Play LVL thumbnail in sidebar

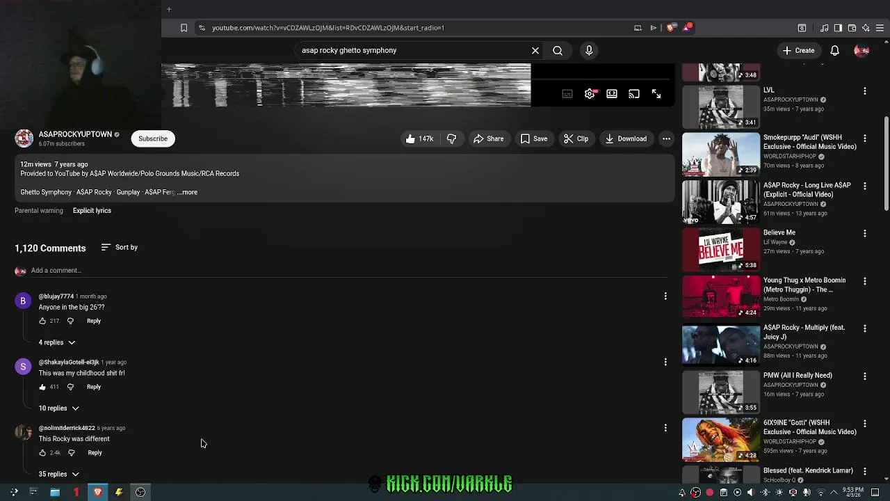[721, 106]
